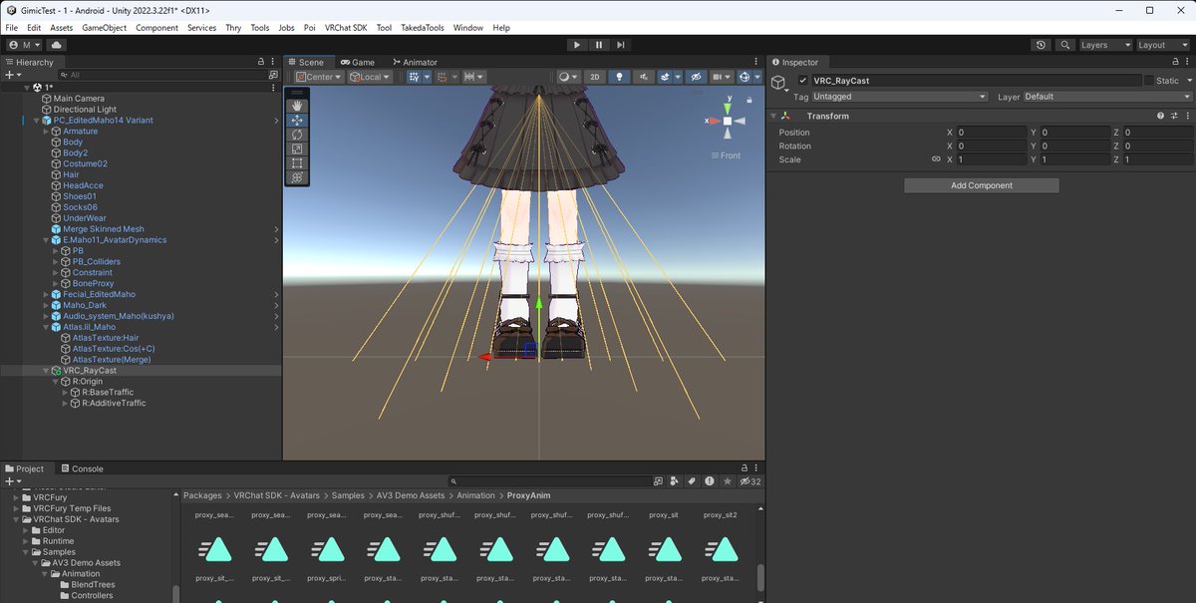This screenshot has height=603, width=1196.
Task: Click the Pause button
Action: point(599,45)
